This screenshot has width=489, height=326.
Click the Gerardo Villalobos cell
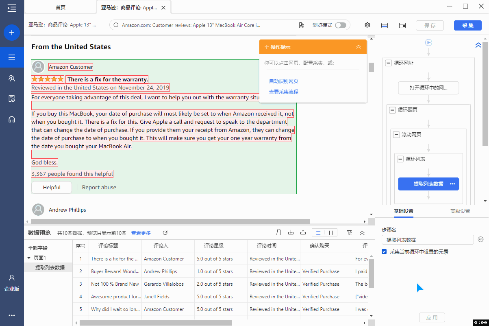click(x=168, y=284)
